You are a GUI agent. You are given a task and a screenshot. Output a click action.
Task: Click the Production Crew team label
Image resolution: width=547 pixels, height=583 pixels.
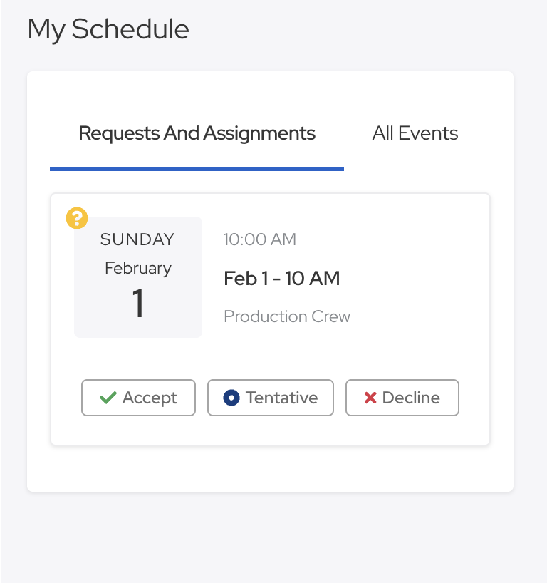point(287,316)
